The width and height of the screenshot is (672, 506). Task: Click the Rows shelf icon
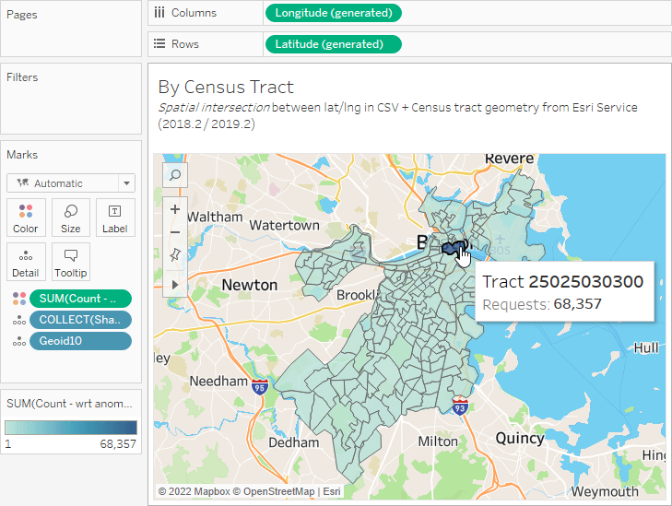[x=159, y=43]
